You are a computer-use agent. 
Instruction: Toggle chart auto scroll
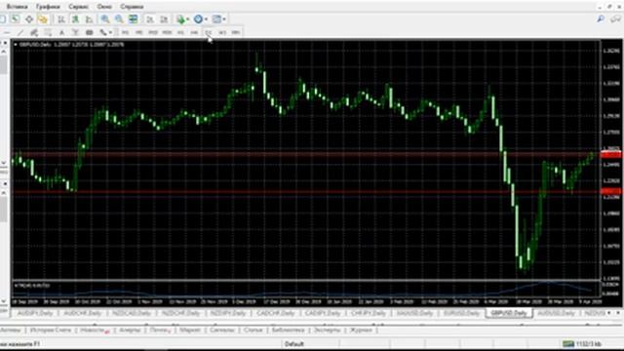[x=150, y=19]
